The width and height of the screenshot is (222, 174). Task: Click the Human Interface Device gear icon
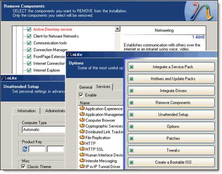[x=82, y=155]
